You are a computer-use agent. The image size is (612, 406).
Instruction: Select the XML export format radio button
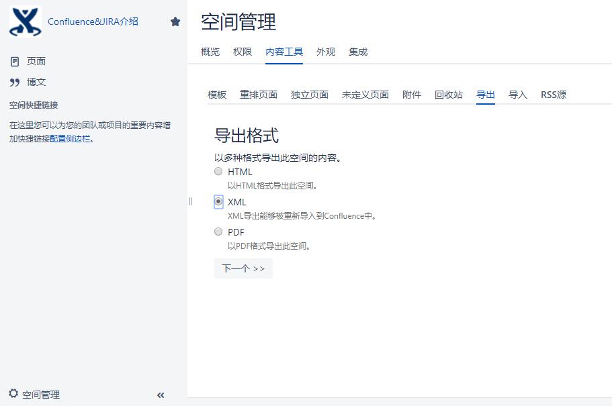218,201
